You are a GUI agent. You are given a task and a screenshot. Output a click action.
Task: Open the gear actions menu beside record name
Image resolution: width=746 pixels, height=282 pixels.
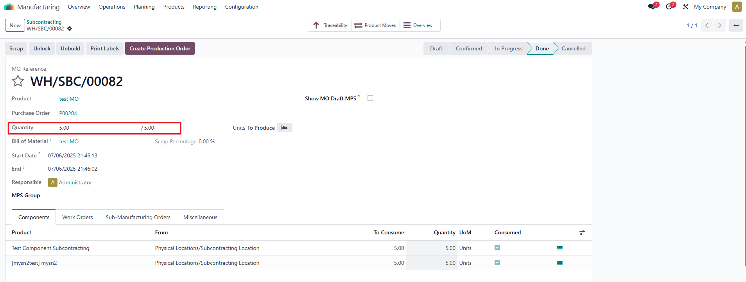[x=70, y=29]
